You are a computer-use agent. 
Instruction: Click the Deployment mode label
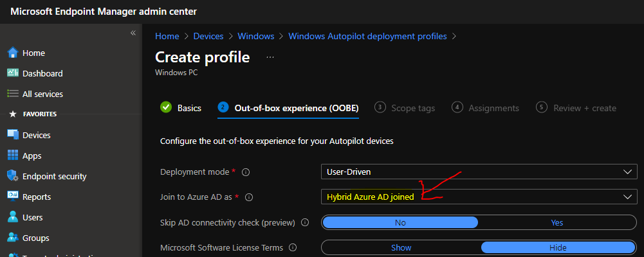[x=194, y=172]
